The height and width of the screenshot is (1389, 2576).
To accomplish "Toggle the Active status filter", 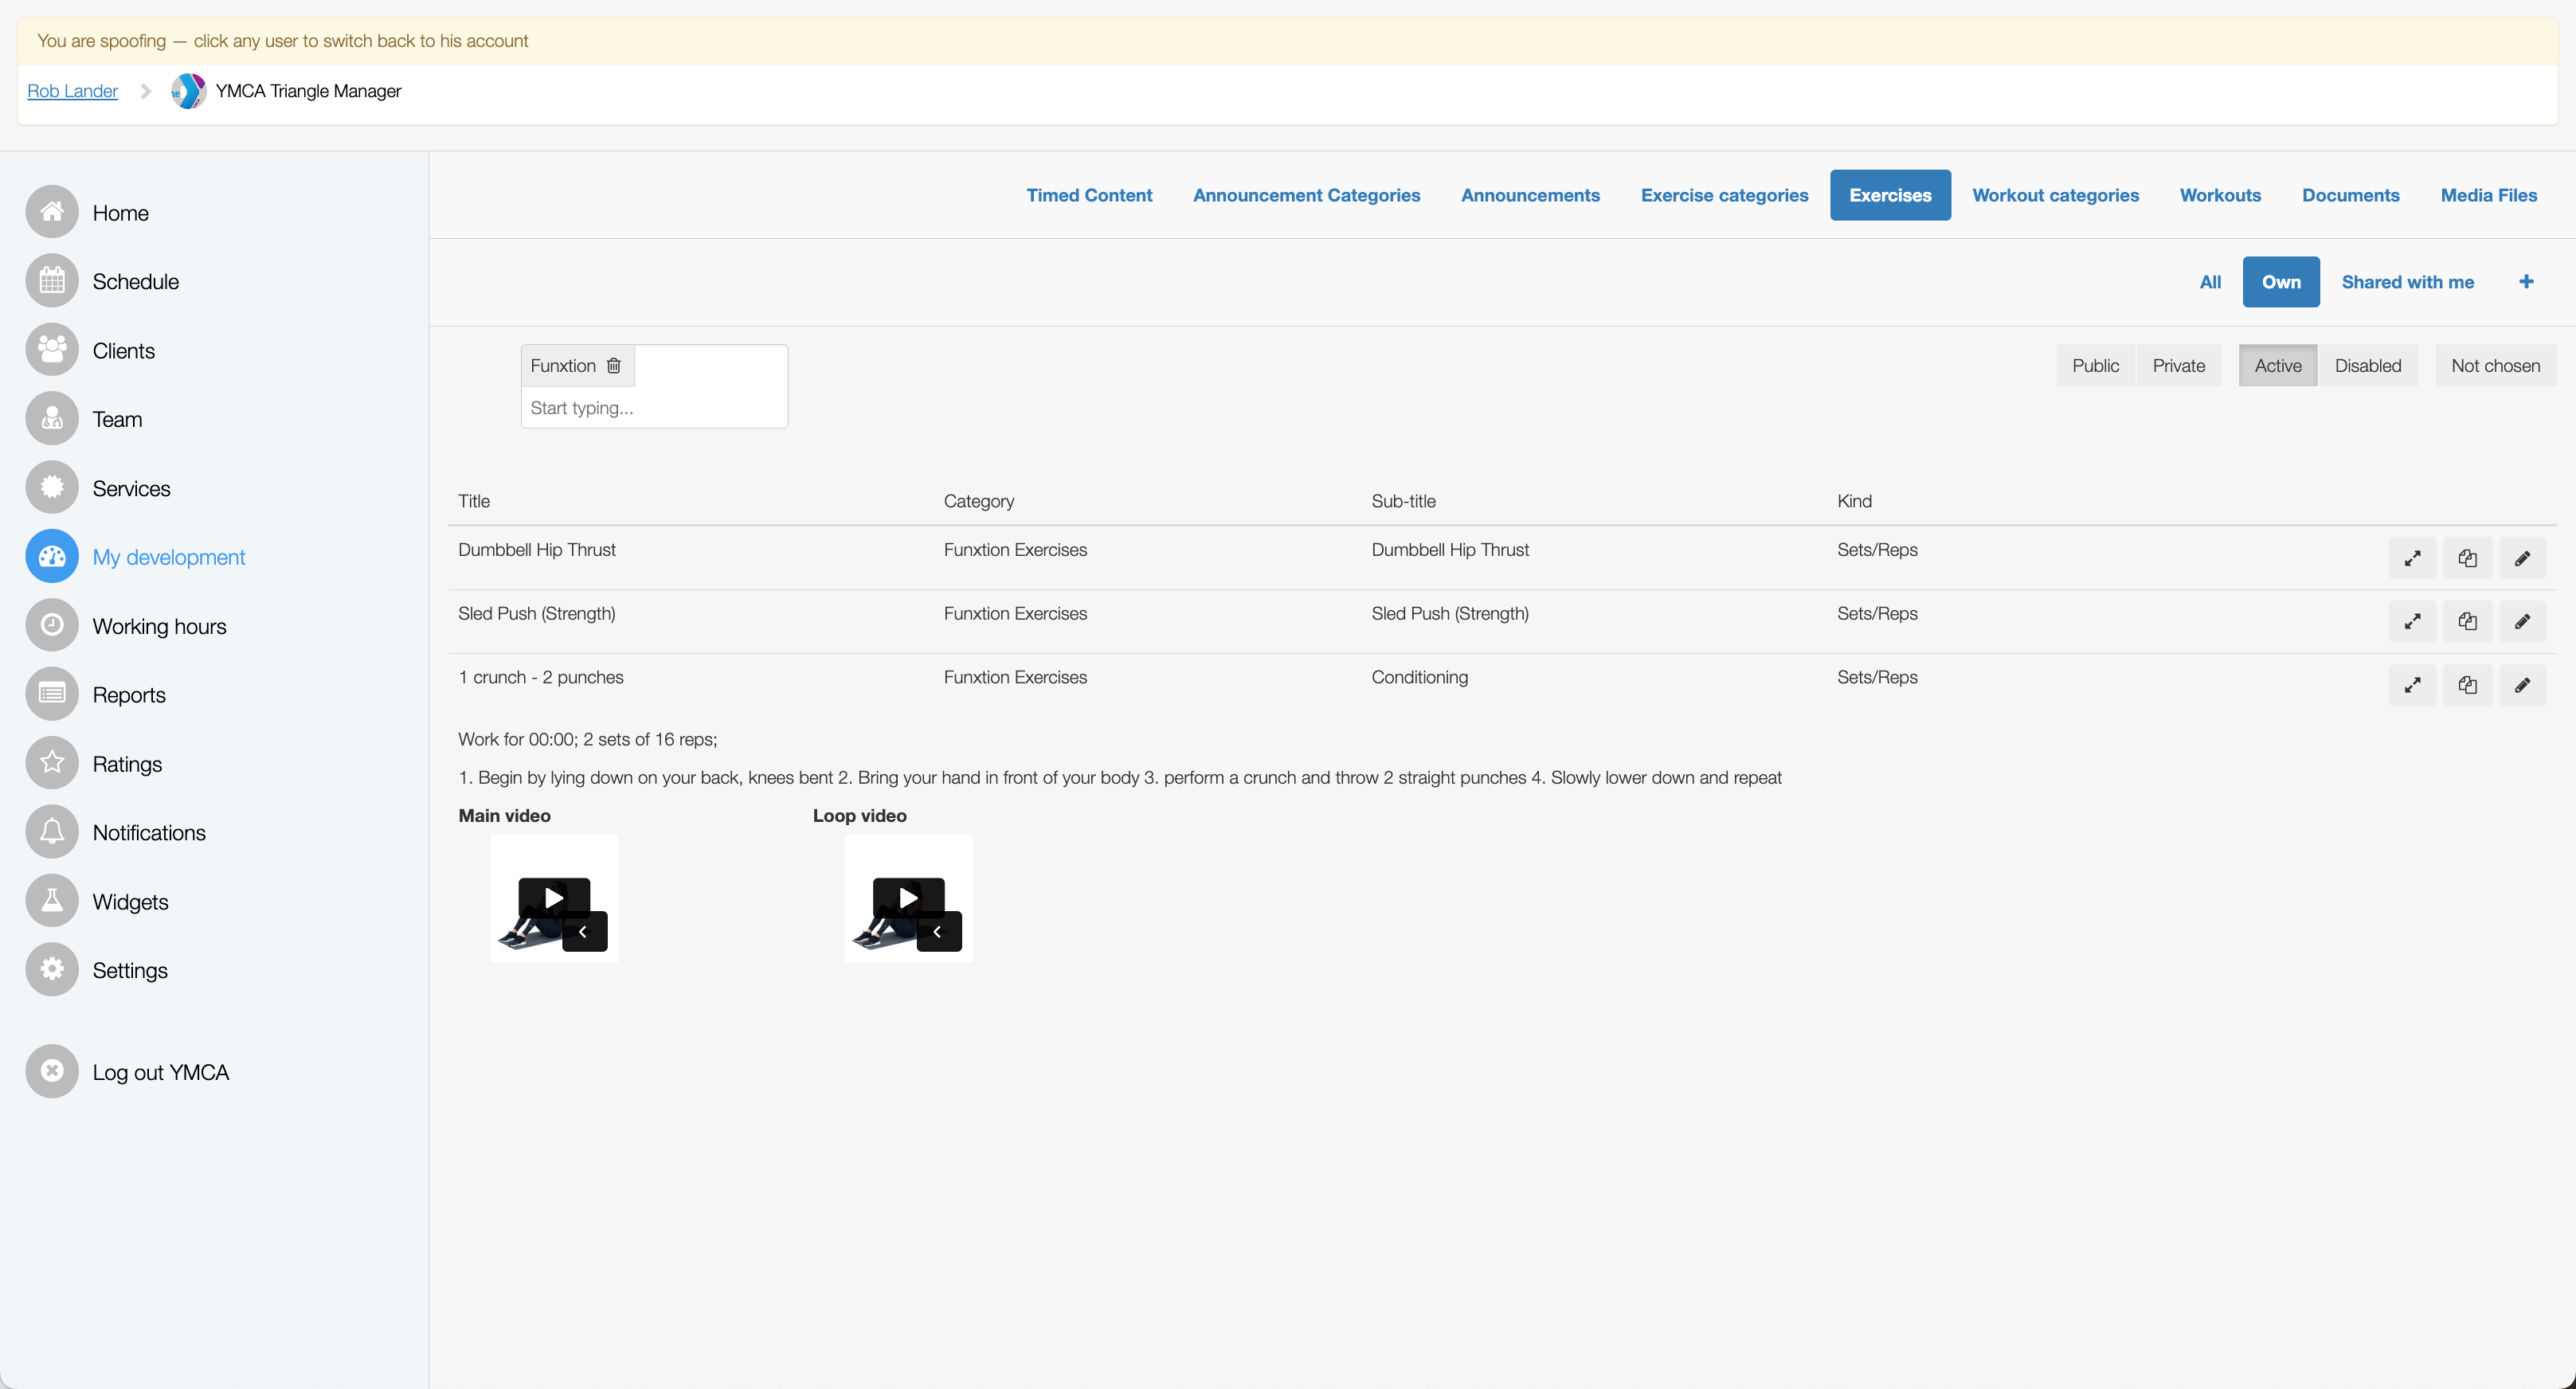I will click(x=2277, y=366).
